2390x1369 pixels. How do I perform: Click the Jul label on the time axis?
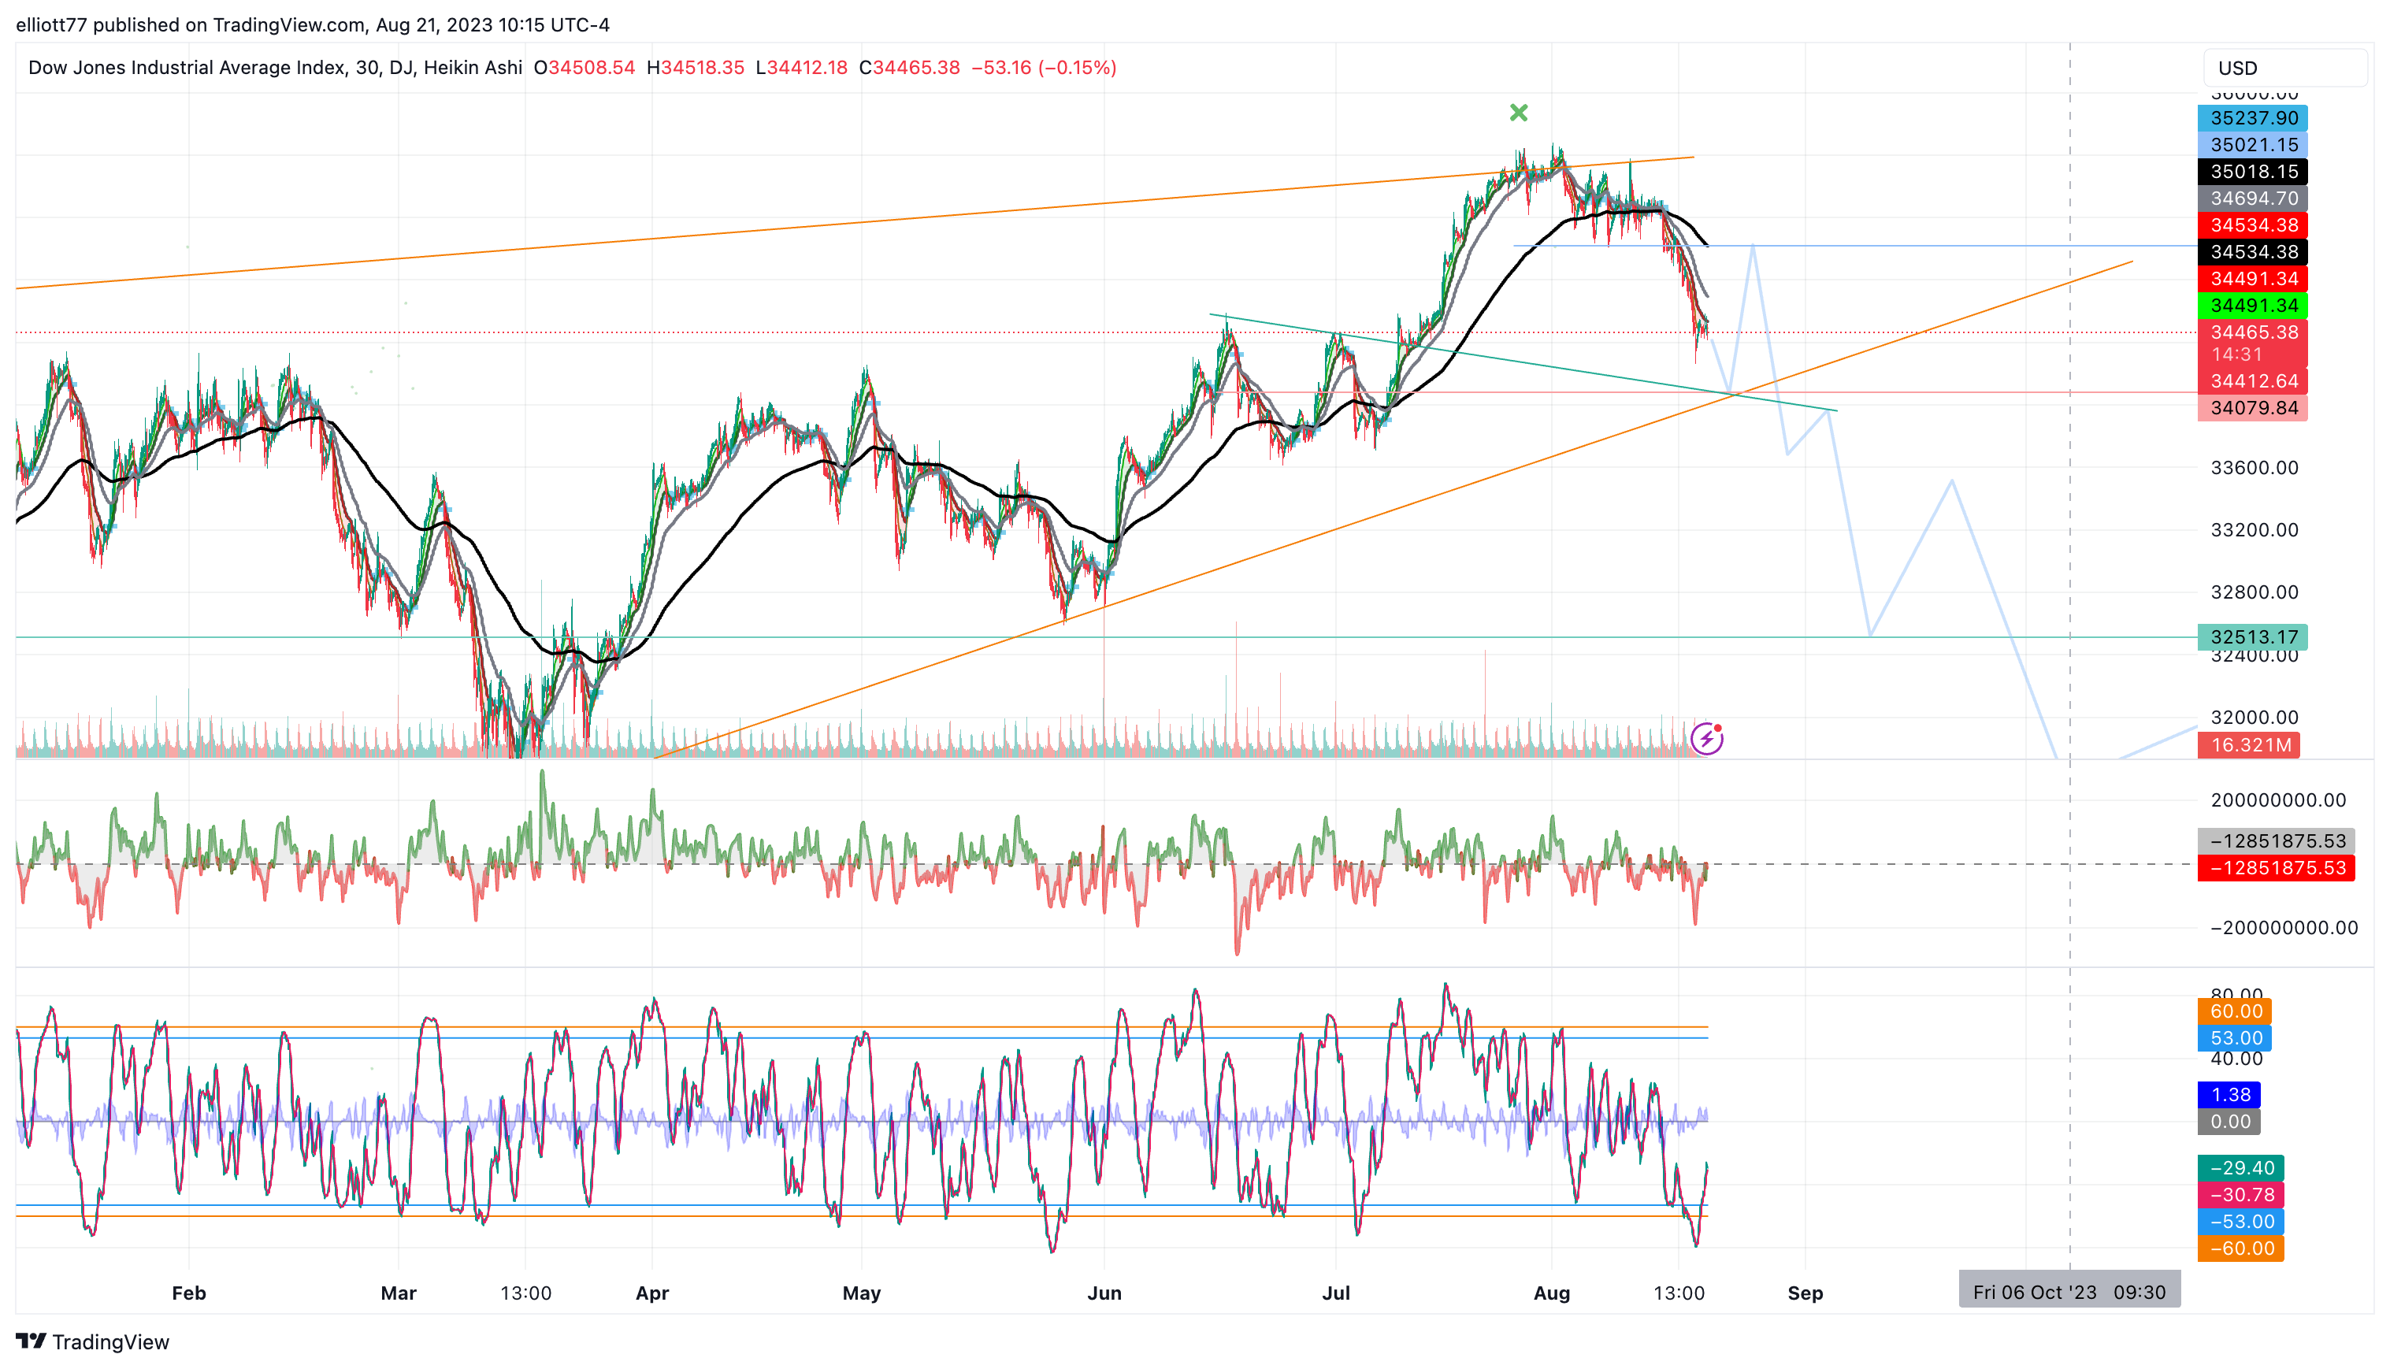(1336, 1293)
